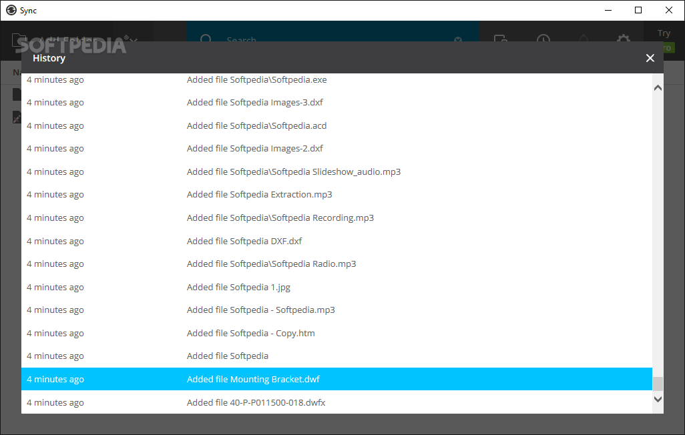Close the Sync application window
The width and height of the screenshot is (685, 435).
[669, 11]
